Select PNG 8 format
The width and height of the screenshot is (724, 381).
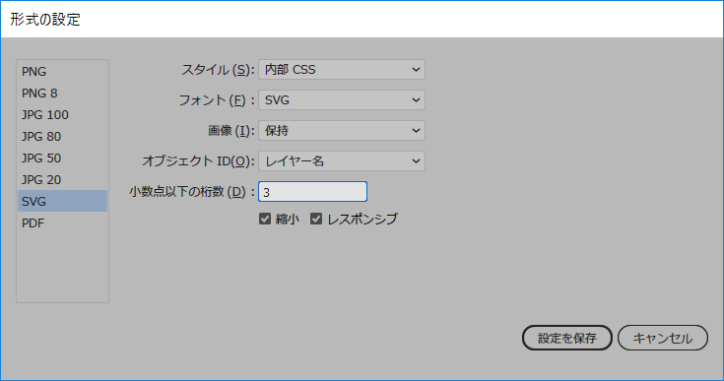(62, 94)
